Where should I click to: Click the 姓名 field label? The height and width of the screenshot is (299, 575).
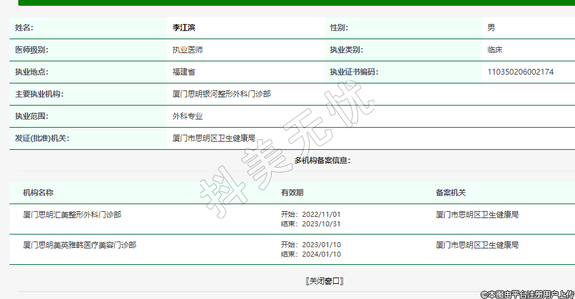tap(24, 28)
